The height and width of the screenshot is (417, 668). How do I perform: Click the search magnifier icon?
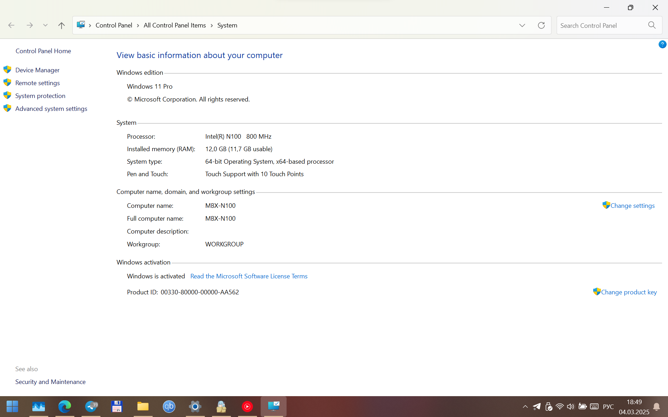pos(652,25)
